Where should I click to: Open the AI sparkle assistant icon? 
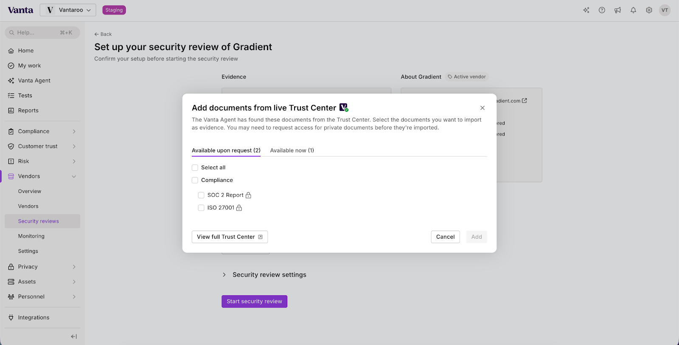click(x=586, y=10)
